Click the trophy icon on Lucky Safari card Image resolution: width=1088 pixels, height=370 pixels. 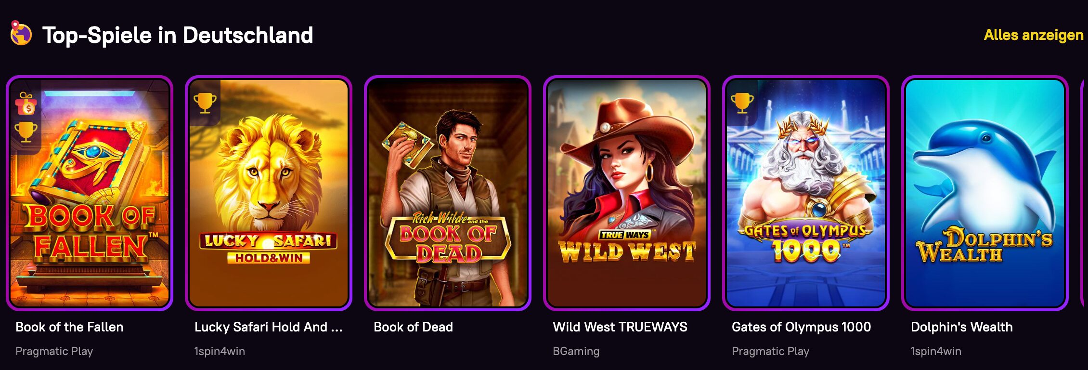[x=205, y=103]
